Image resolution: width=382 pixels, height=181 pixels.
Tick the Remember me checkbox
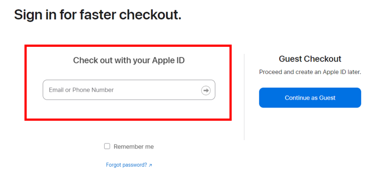point(107,146)
